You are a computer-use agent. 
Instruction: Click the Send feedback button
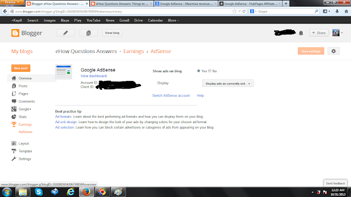[x=335, y=183]
